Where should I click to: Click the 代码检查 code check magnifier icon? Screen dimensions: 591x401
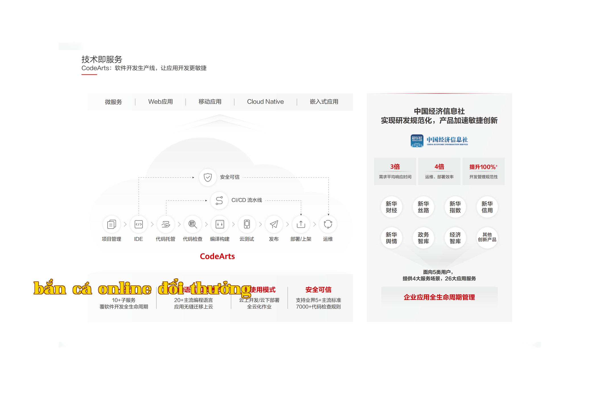tap(193, 224)
